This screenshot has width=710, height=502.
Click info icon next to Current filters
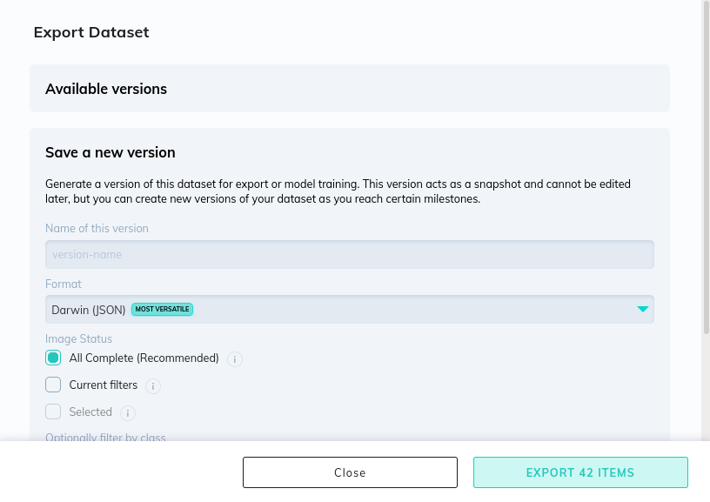(153, 385)
